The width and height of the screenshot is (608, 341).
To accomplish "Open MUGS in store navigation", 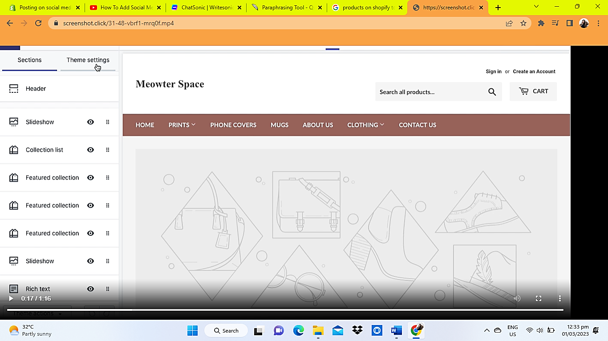I will click(x=280, y=125).
